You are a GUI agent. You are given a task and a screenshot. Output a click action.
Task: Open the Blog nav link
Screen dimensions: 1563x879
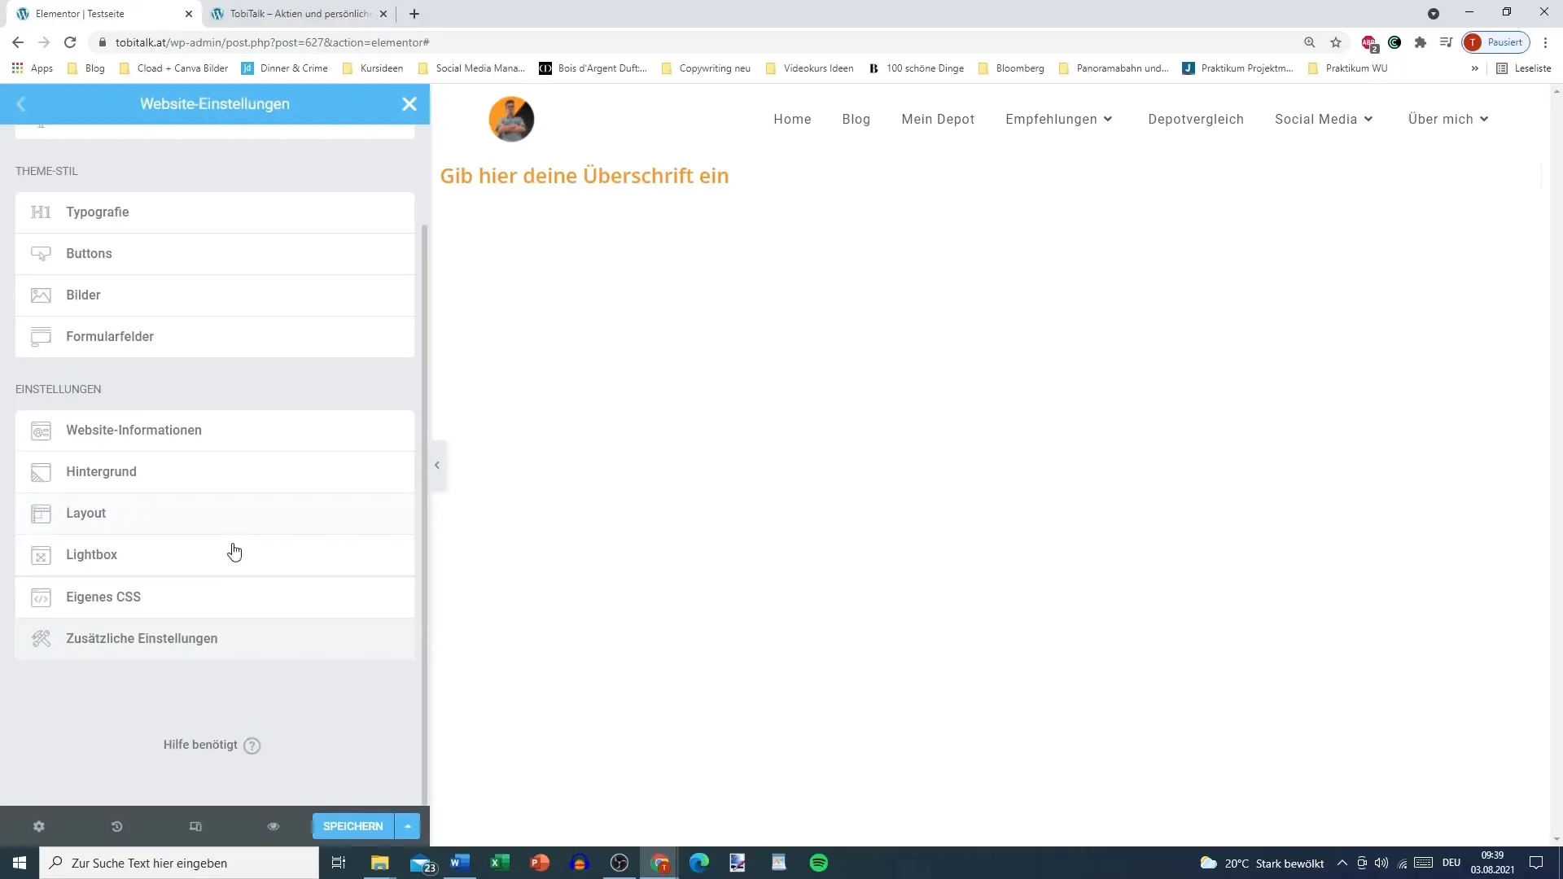point(856,119)
